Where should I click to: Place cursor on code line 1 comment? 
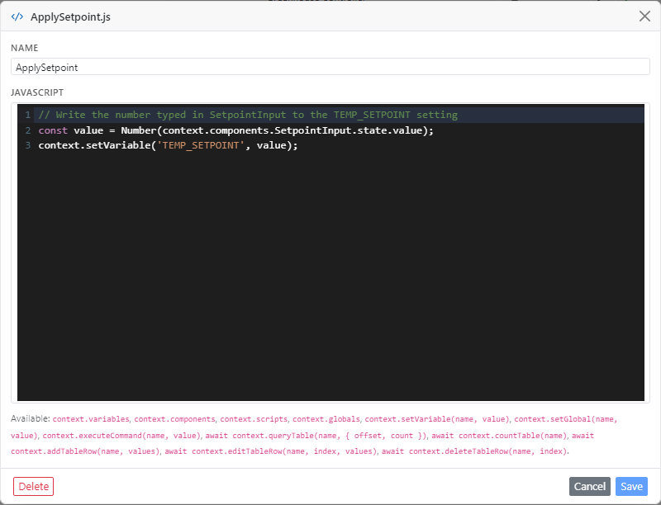pyautogui.click(x=248, y=115)
